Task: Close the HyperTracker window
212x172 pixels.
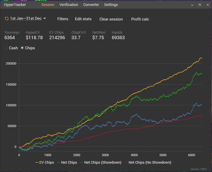Action: pos(208,5)
